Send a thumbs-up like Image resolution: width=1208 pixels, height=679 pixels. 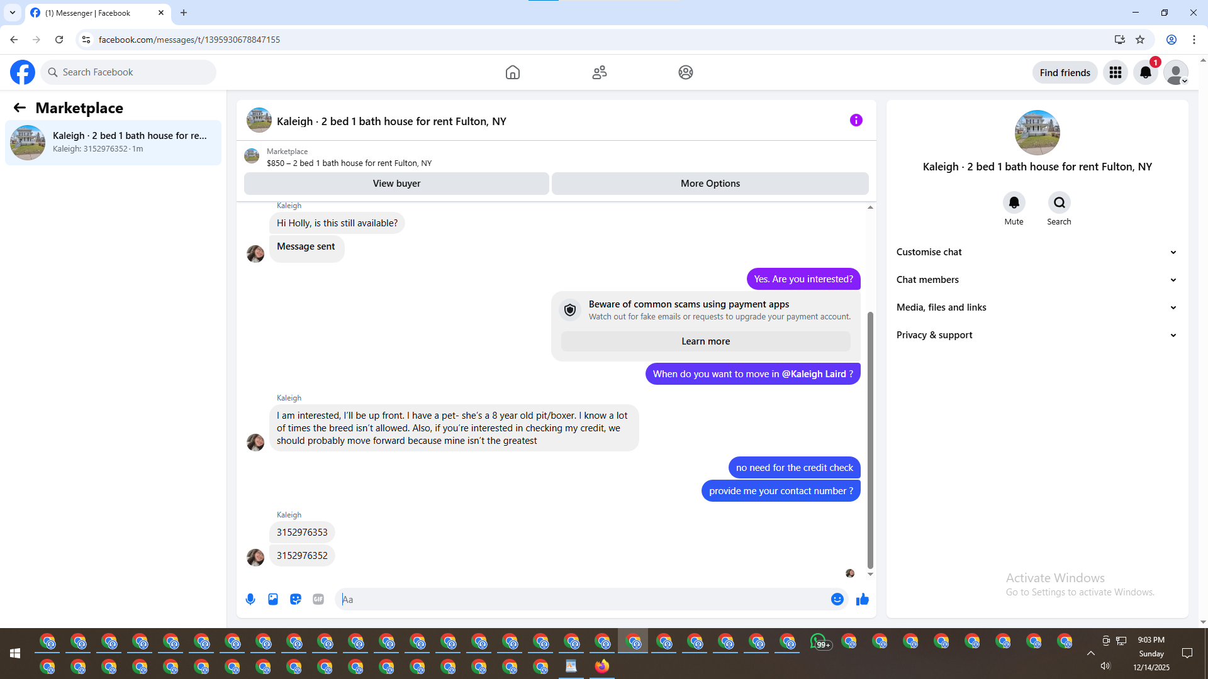tap(862, 599)
